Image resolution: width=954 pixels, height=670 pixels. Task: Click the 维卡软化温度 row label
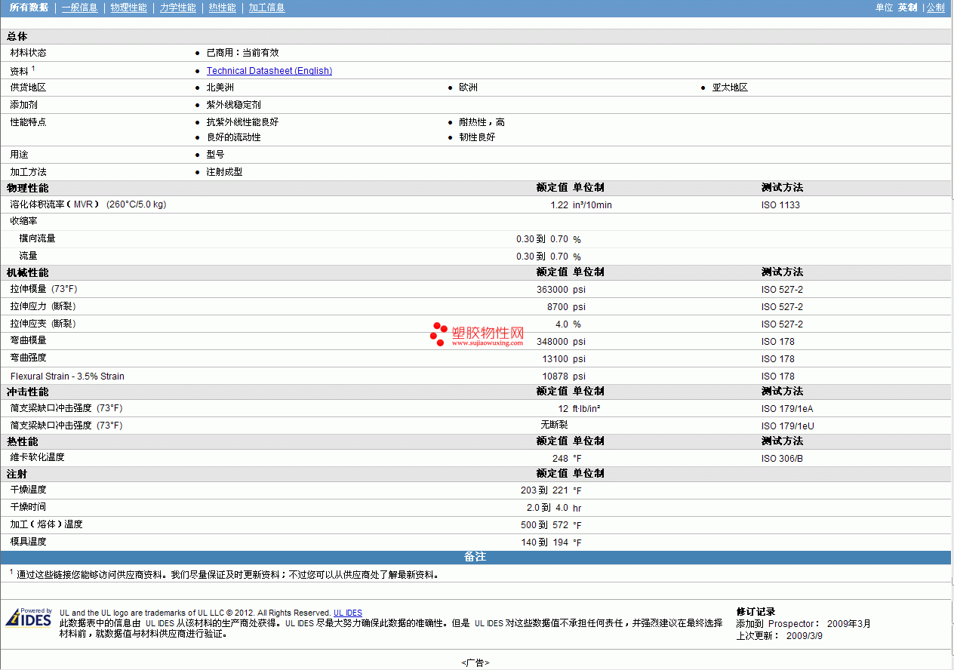37,457
